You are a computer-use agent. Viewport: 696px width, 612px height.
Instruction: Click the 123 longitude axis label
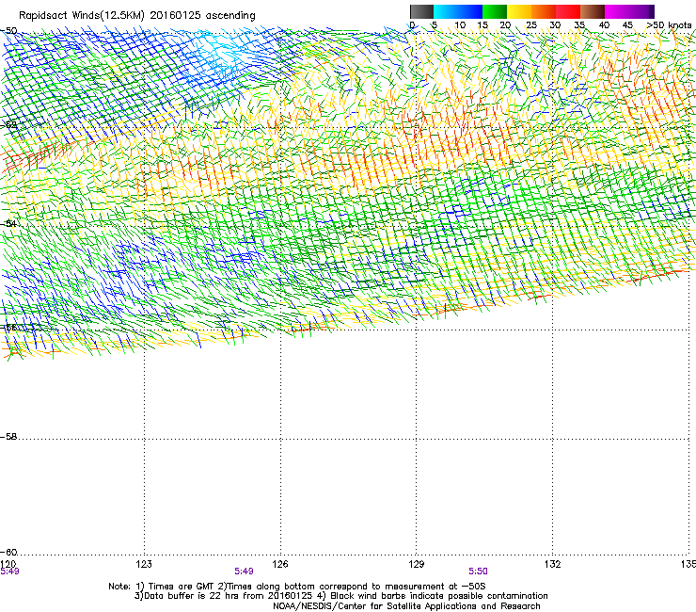(144, 564)
